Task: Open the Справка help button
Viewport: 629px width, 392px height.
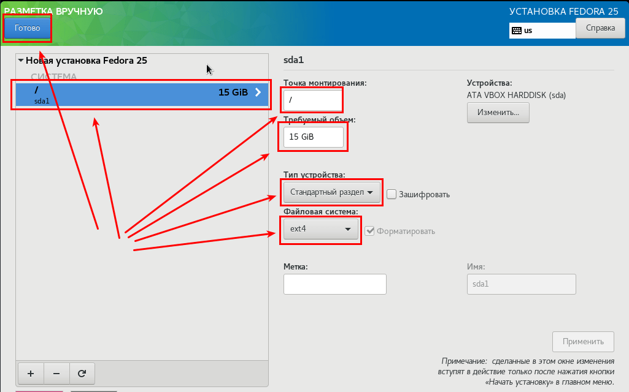Action: tap(600, 28)
